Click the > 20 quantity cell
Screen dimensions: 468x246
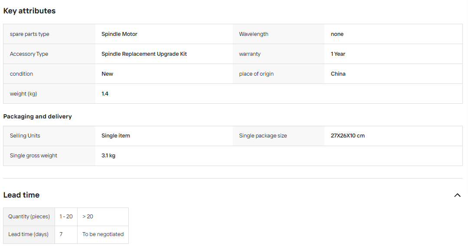tap(103, 217)
